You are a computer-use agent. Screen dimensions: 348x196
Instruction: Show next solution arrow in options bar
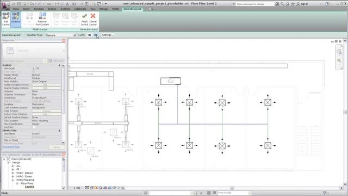tap(96, 35)
